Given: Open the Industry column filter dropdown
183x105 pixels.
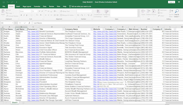Looking at the screenshot, I should tap(175, 29).
